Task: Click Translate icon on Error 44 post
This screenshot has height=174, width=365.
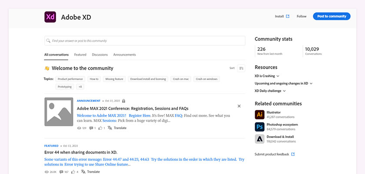Action: [83, 171]
